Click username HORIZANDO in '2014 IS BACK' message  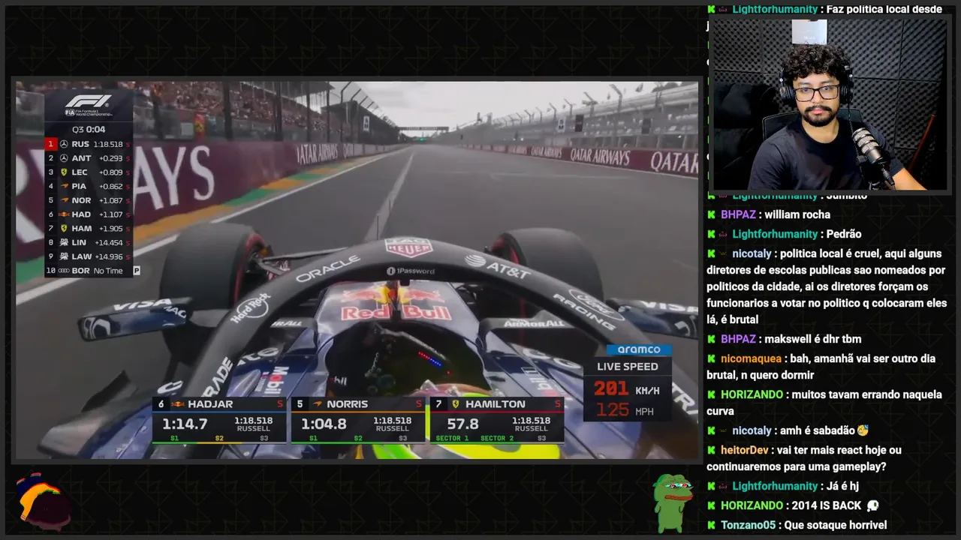pos(752,505)
